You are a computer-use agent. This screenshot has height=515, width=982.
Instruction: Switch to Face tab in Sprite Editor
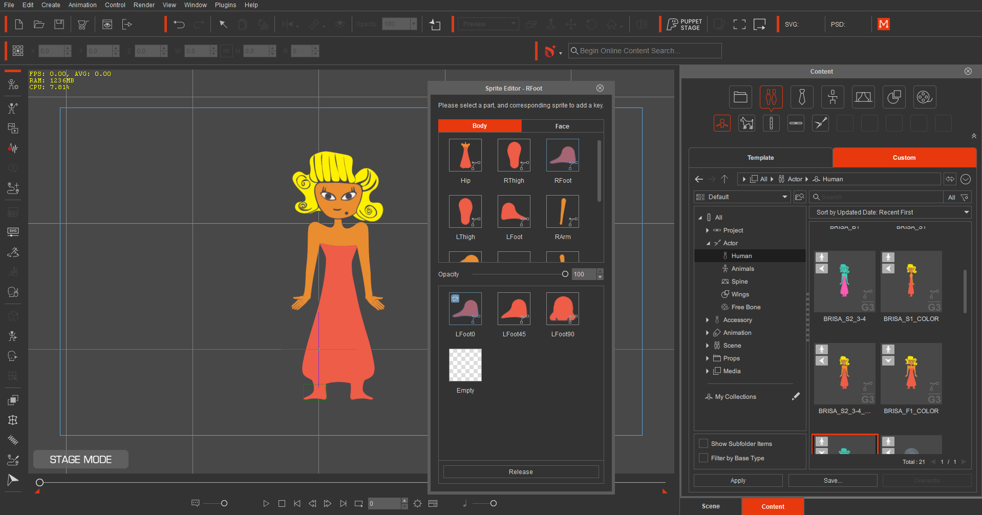[562, 126]
